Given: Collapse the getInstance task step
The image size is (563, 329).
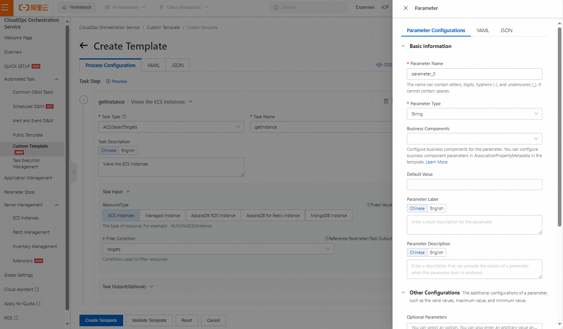Looking at the screenshot, I should (190, 102).
